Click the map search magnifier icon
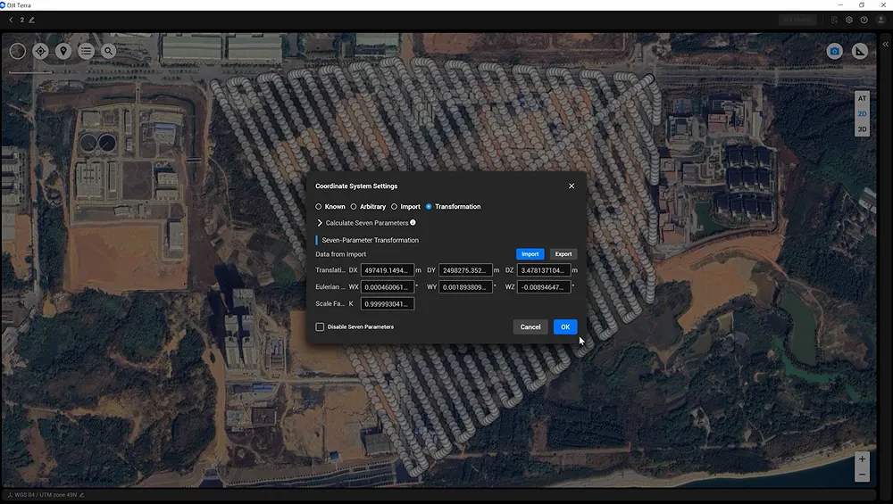 click(x=108, y=51)
